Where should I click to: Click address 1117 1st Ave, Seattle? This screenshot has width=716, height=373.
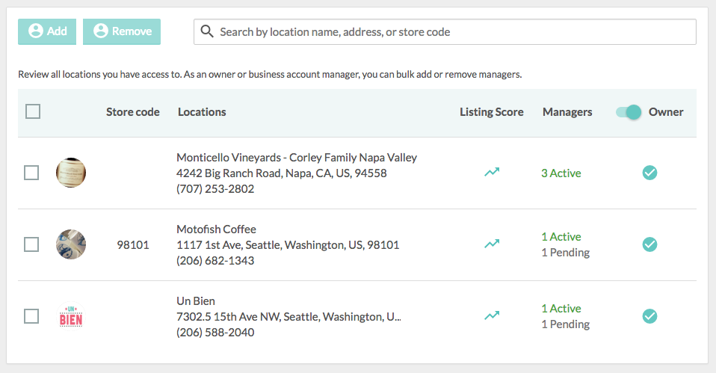[x=288, y=244]
